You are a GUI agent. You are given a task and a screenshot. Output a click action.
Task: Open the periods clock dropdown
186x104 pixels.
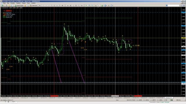(x=105, y=5)
